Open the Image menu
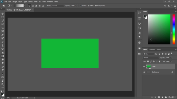Screen dimensions: 177x99 (x=15, y=2)
